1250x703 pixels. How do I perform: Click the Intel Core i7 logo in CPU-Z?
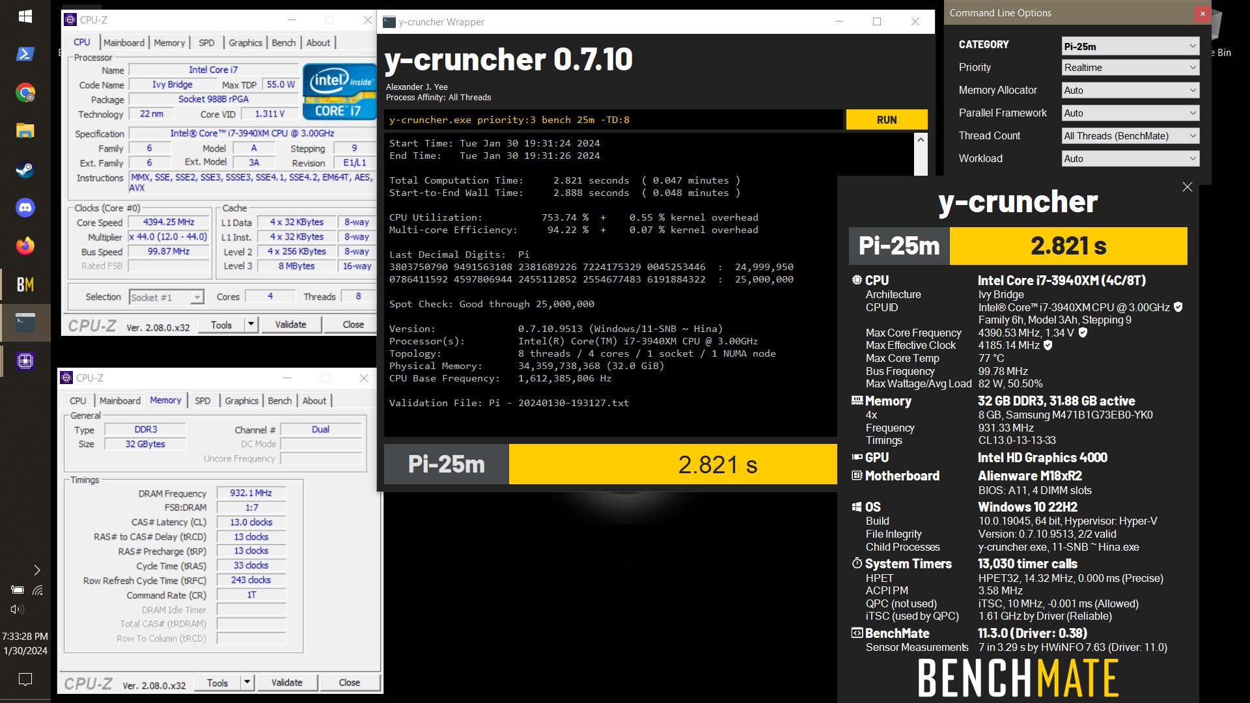(x=339, y=92)
